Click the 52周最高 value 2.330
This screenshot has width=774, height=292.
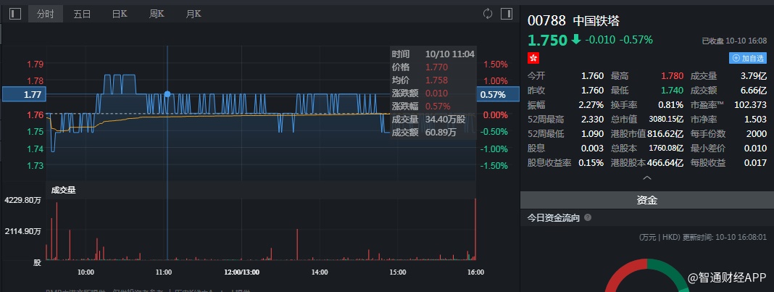tap(592, 120)
